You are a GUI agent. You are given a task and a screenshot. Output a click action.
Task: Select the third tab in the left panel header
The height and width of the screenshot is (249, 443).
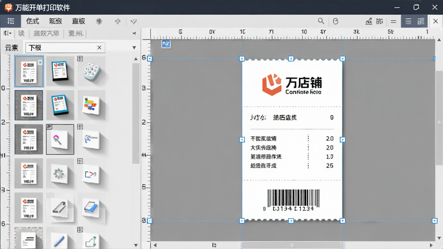pyautogui.click(x=76, y=34)
